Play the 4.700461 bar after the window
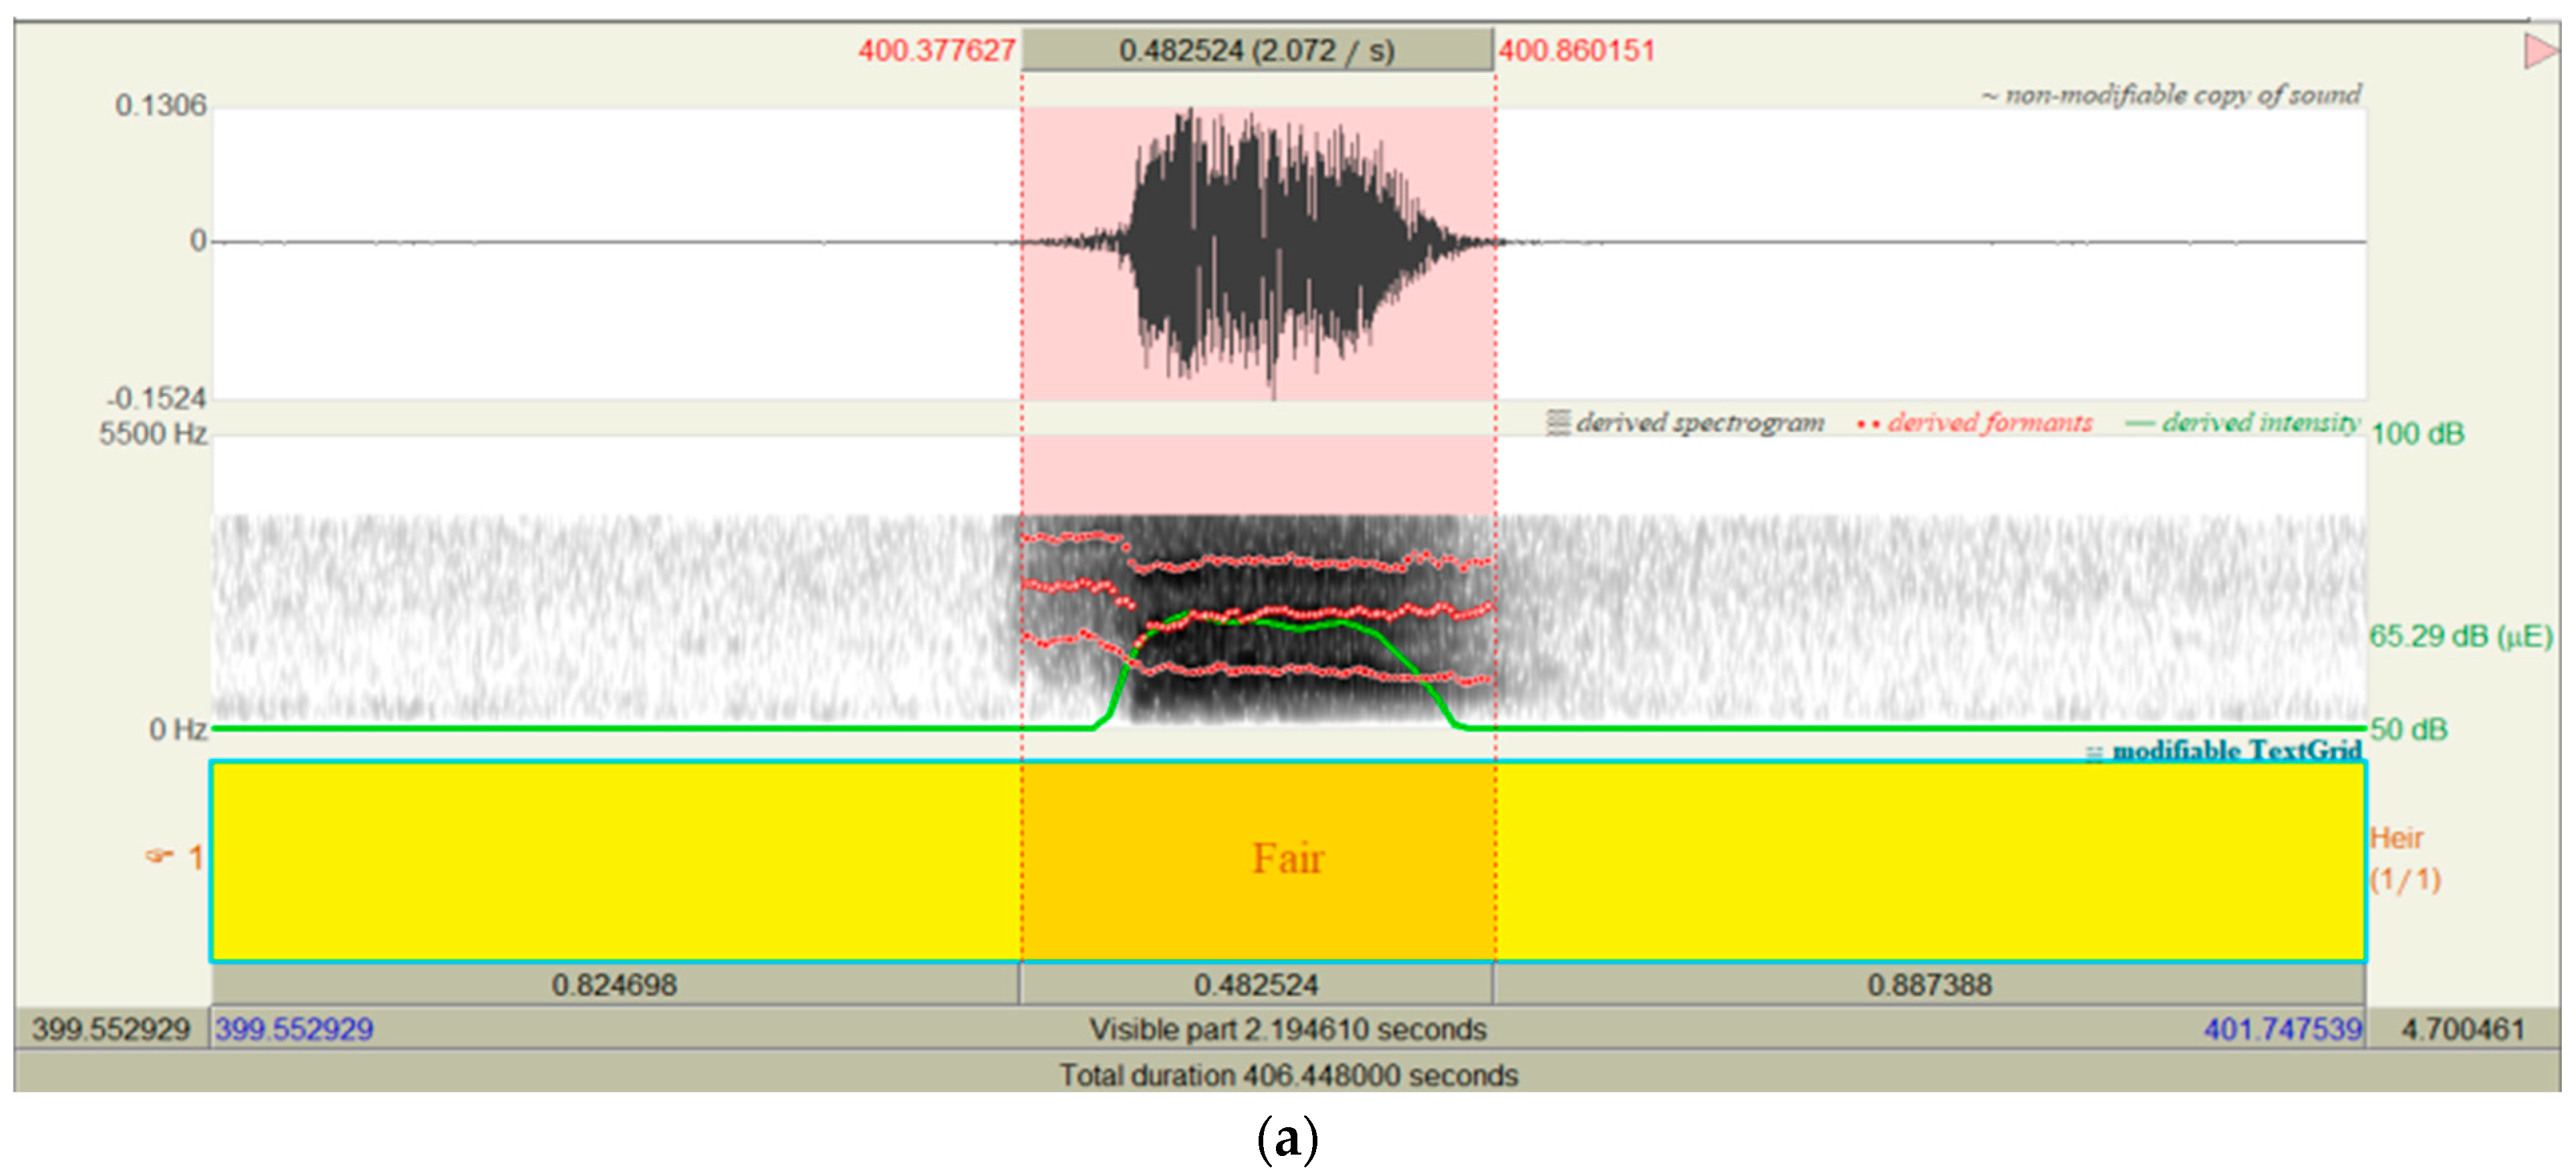 pos(2463,1029)
